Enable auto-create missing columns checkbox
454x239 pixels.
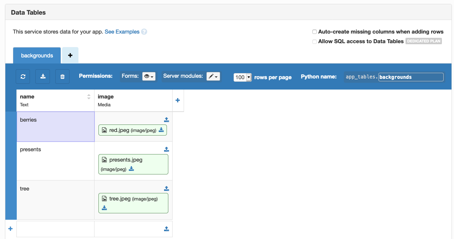(314, 32)
